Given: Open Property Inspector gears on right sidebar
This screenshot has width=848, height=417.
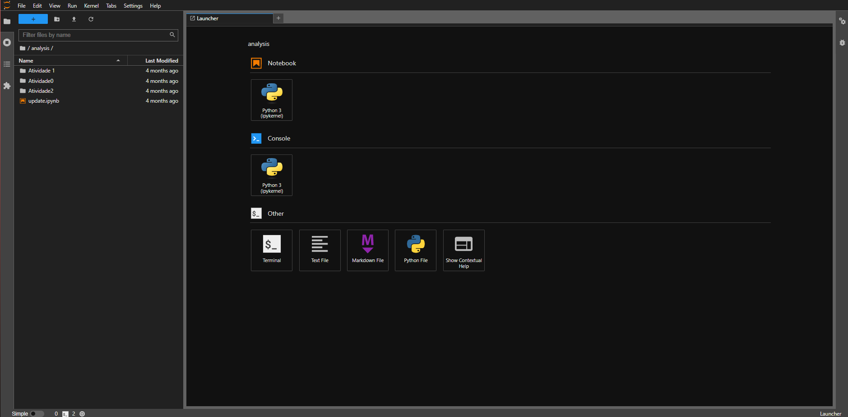Looking at the screenshot, I should point(842,21).
